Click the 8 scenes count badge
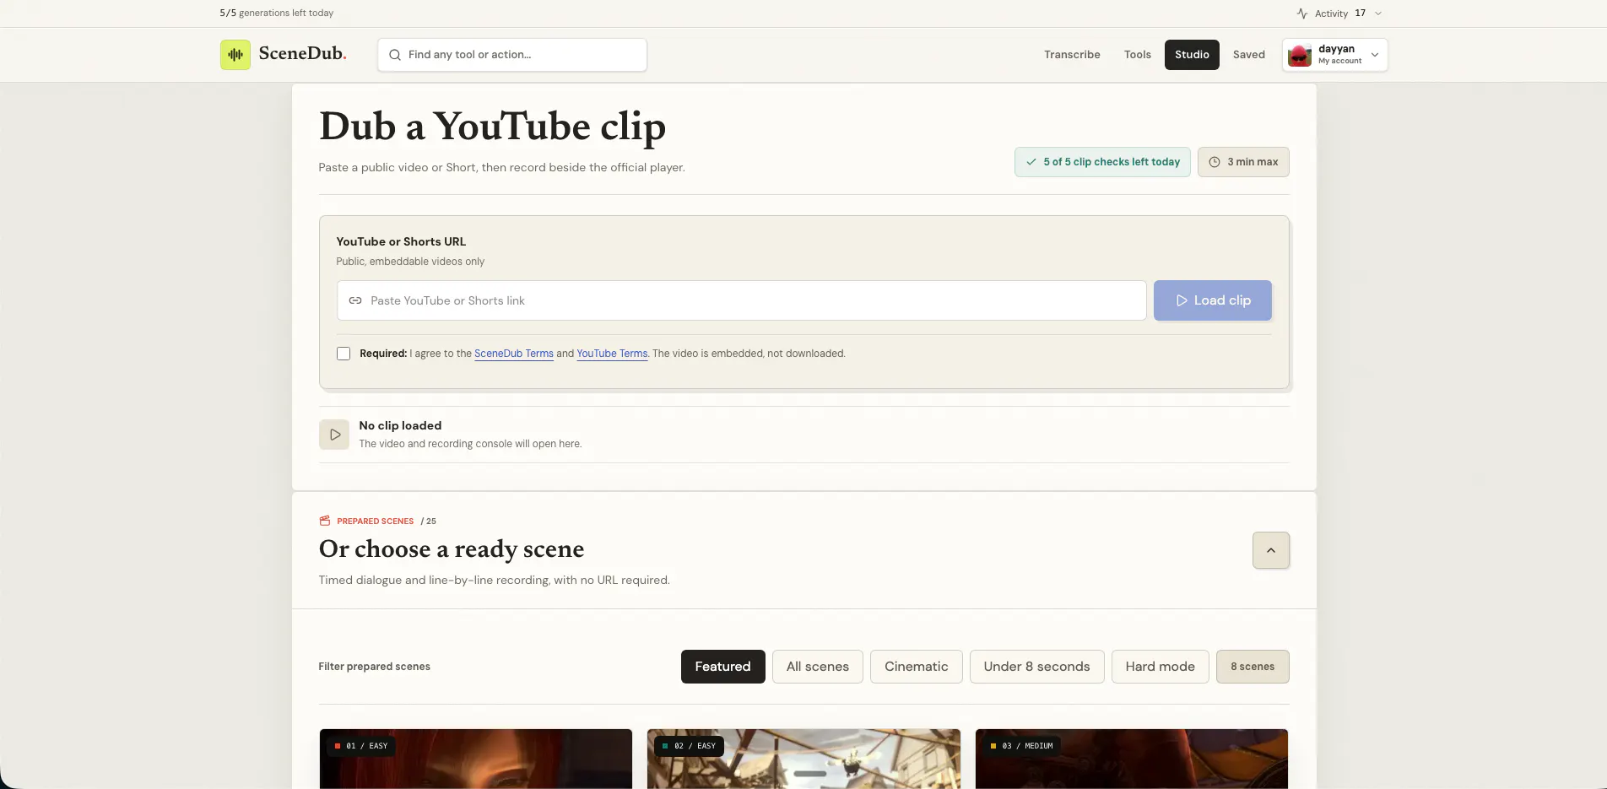Viewport: 1607px width, 789px height. tap(1253, 667)
